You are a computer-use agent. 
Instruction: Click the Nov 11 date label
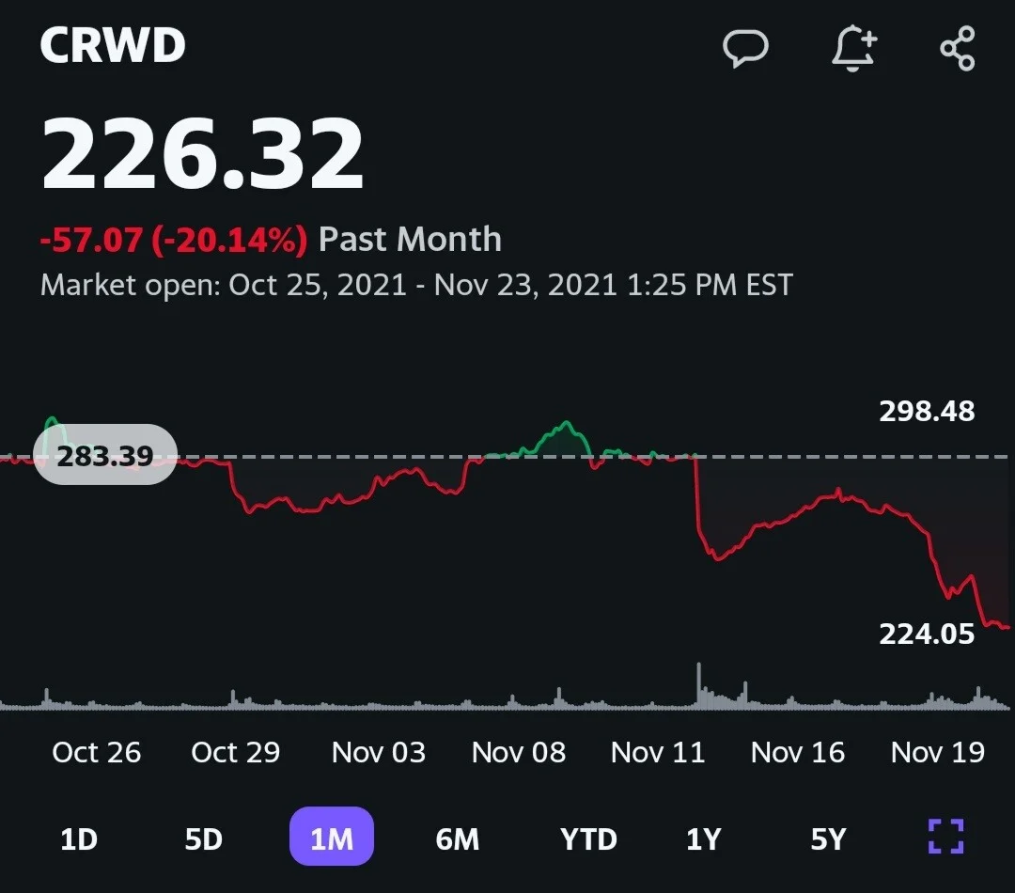coord(658,753)
